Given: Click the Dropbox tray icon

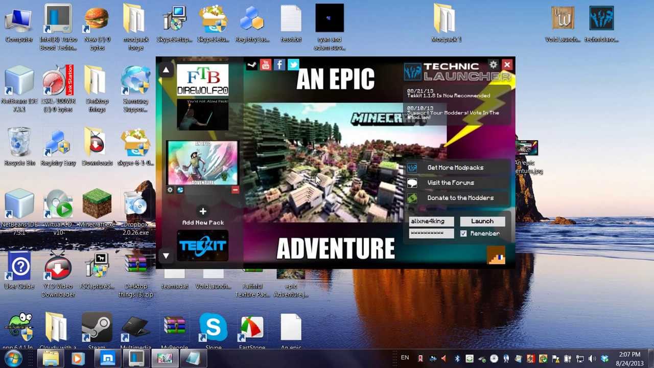Looking at the screenshot, I should pyautogui.click(x=604, y=358).
